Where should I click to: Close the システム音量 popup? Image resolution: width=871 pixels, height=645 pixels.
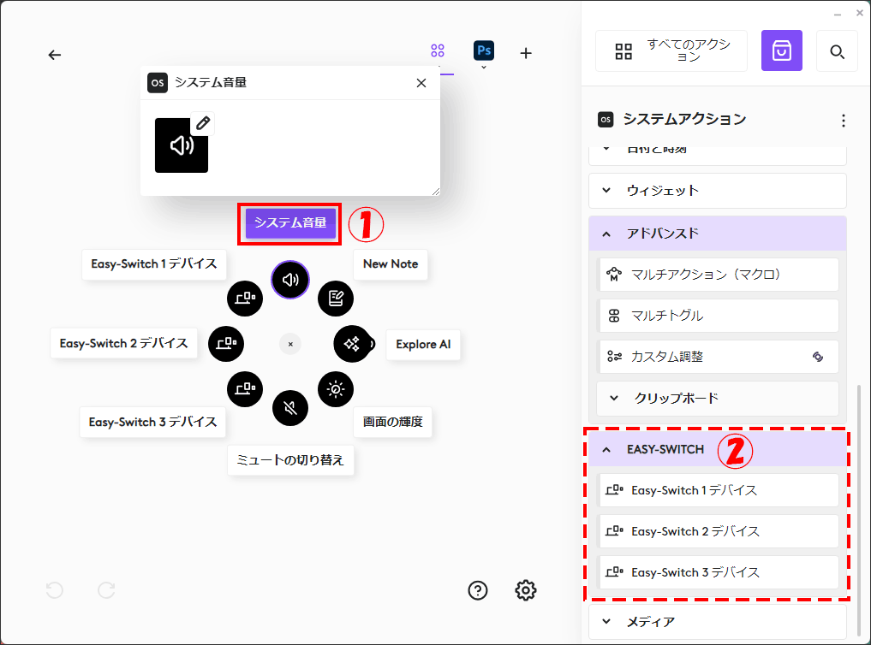(x=421, y=83)
